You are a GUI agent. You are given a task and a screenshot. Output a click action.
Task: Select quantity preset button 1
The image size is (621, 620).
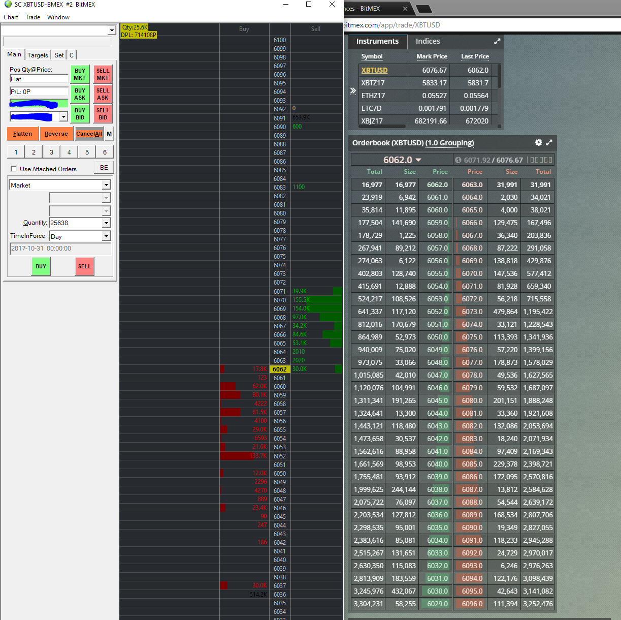16,152
